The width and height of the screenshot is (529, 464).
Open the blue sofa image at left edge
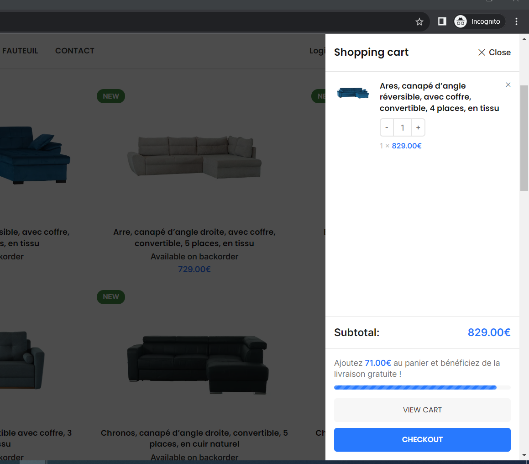[35, 155]
